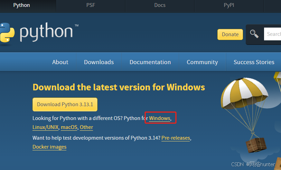This screenshot has width=281, height=170.
Task: Open the Pre-releases link
Action: click(x=176, y=138)
